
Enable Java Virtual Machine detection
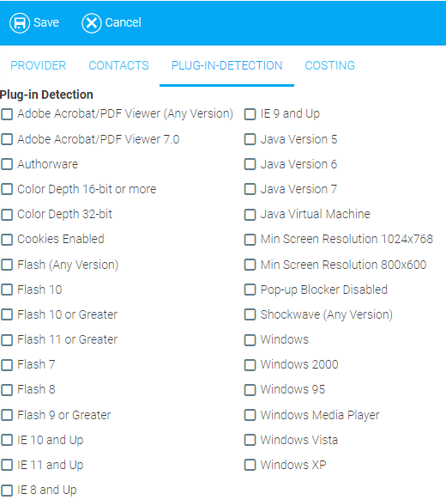coord(250,214)
